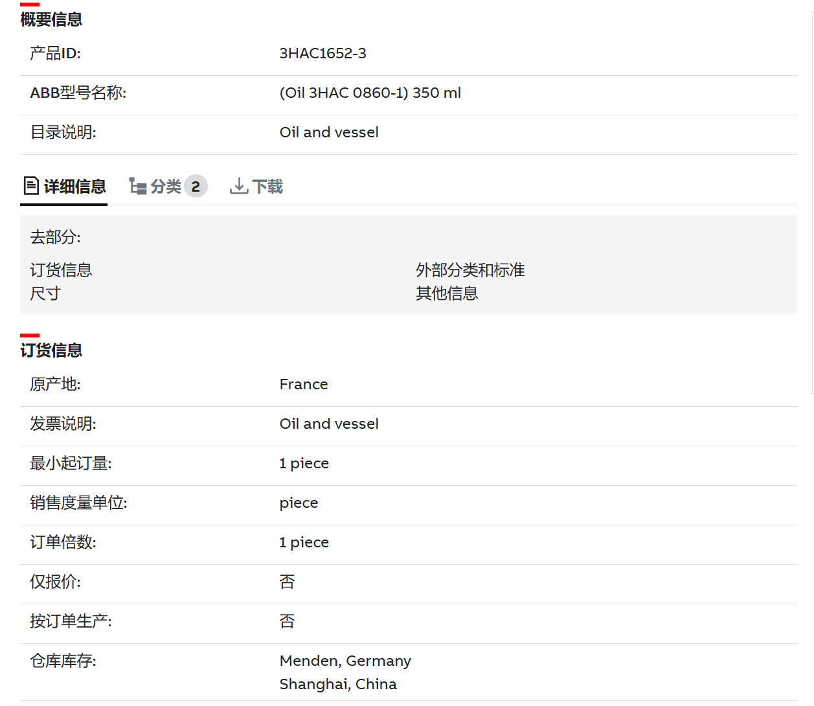Click piece in 销售度量单位 row
The width and height of the screenshot is (814, 706).
(x=299, y=503)
